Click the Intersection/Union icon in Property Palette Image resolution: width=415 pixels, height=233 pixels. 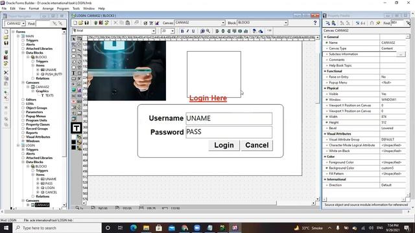[x=372, y=23]
